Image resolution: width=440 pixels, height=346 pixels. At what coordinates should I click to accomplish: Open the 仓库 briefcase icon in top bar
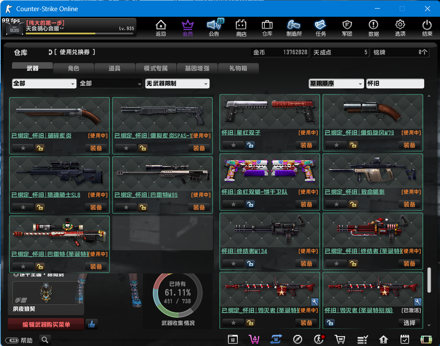coord(267,28)
